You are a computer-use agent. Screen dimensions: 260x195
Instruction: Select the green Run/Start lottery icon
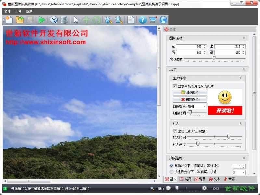pos(42,19)
